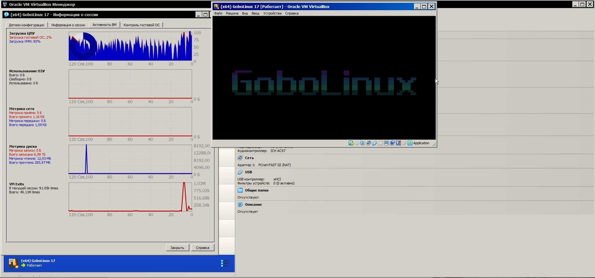Minimize the session information window
The width and height of the screenshot is (595, 278).
(x=198, y=15)
